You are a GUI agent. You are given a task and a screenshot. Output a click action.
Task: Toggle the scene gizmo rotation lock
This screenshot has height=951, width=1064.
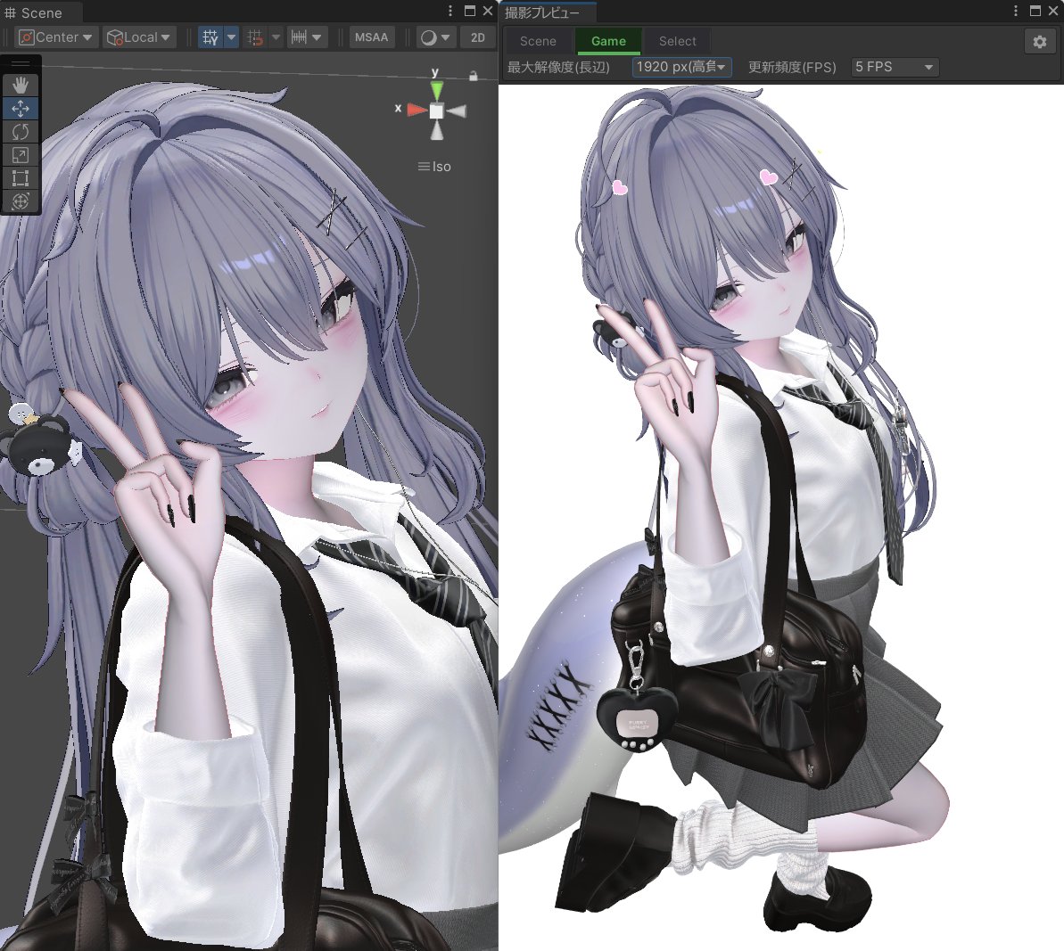tap(473, 76)
